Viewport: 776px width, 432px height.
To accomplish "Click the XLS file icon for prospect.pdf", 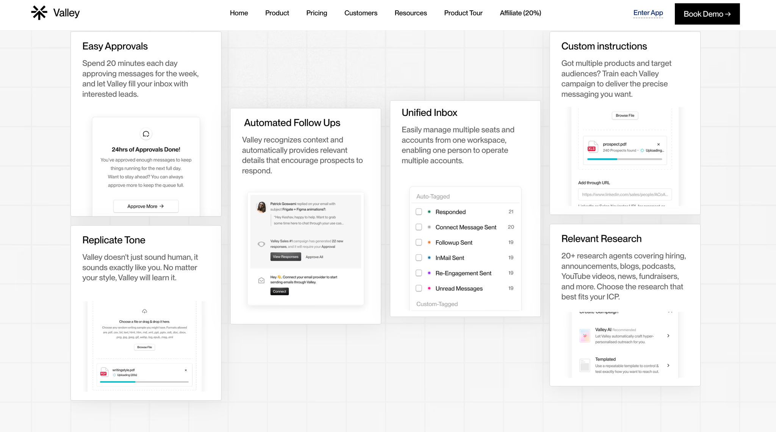I will pyautogui.click(x=592, y=147).
